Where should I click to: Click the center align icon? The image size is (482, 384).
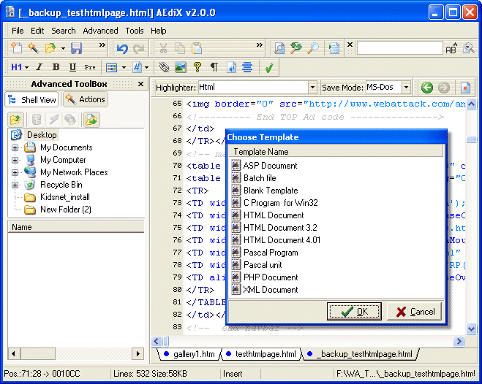click(x=247, y=67)
